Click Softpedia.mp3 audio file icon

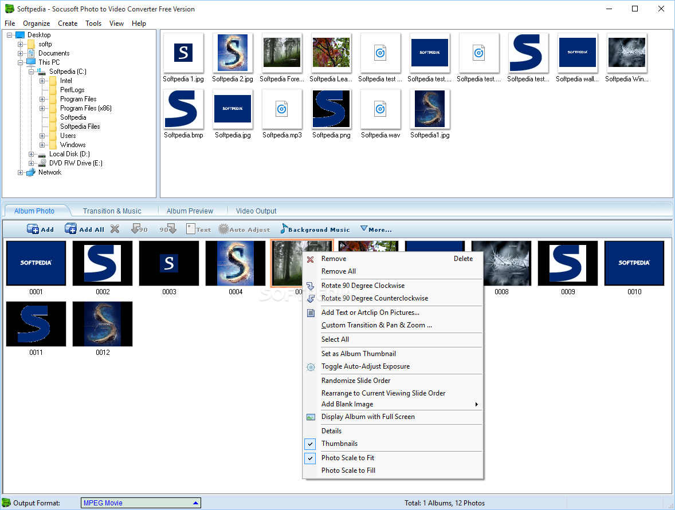click(x=282, y=109)
